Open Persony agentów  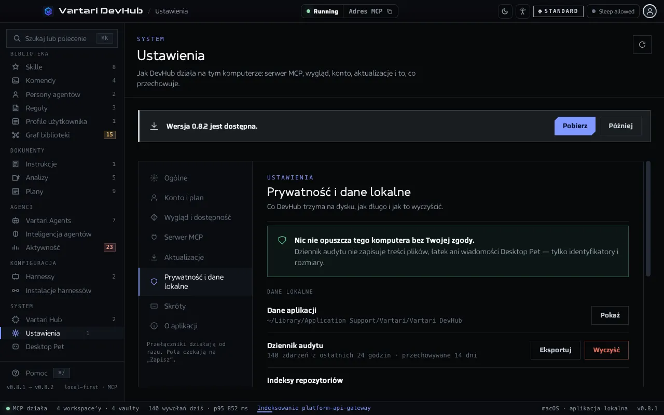click(62, 94)
